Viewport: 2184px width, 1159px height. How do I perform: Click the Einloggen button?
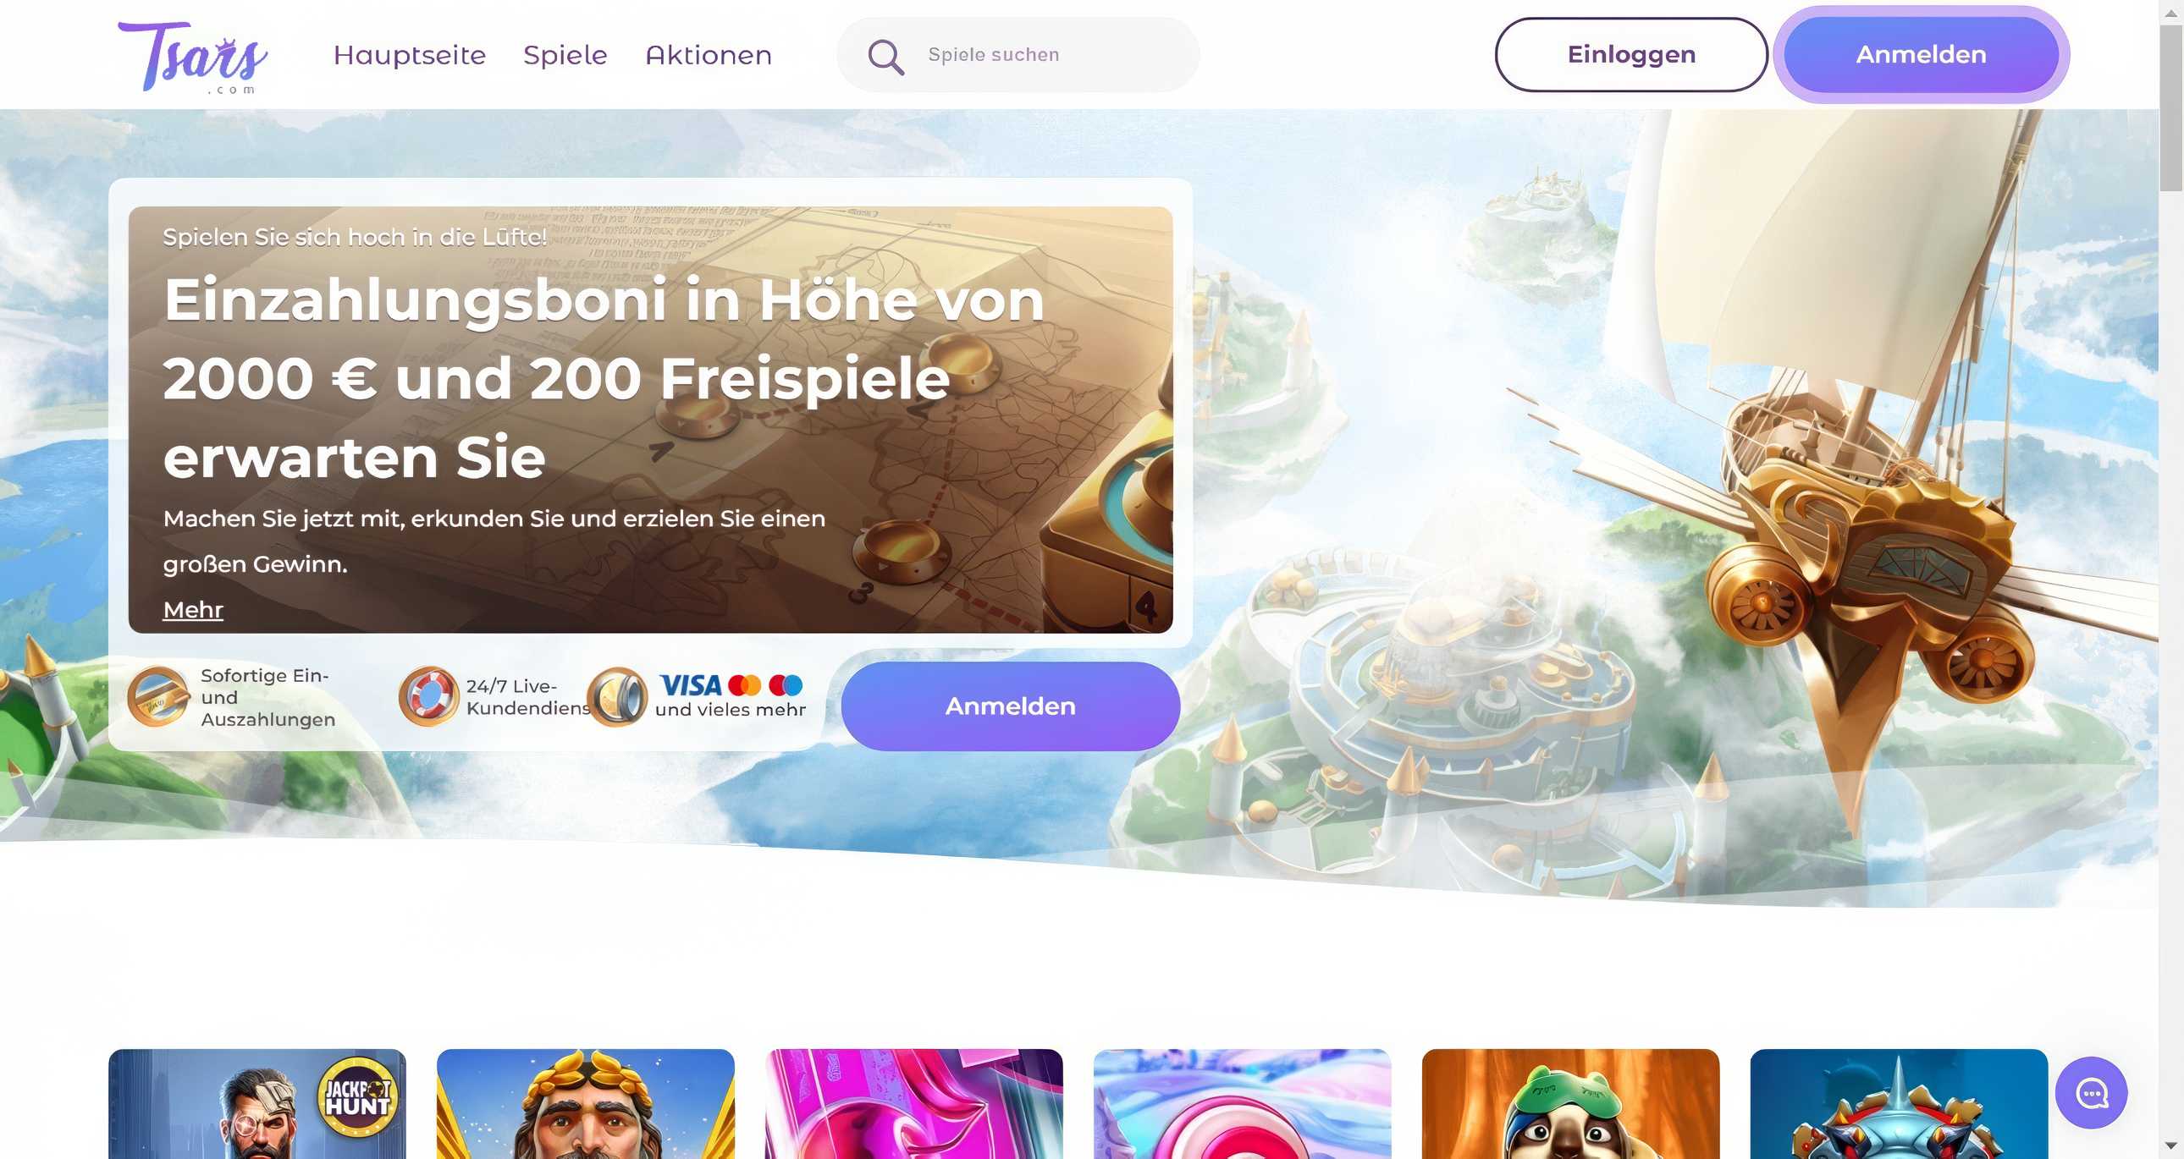(1631, 54)
